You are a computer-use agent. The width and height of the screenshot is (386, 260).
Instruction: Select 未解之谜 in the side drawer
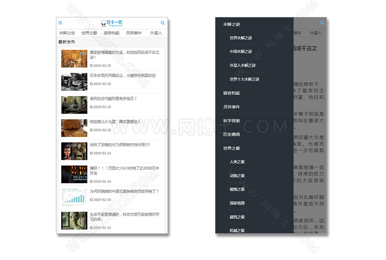(231, 24)
